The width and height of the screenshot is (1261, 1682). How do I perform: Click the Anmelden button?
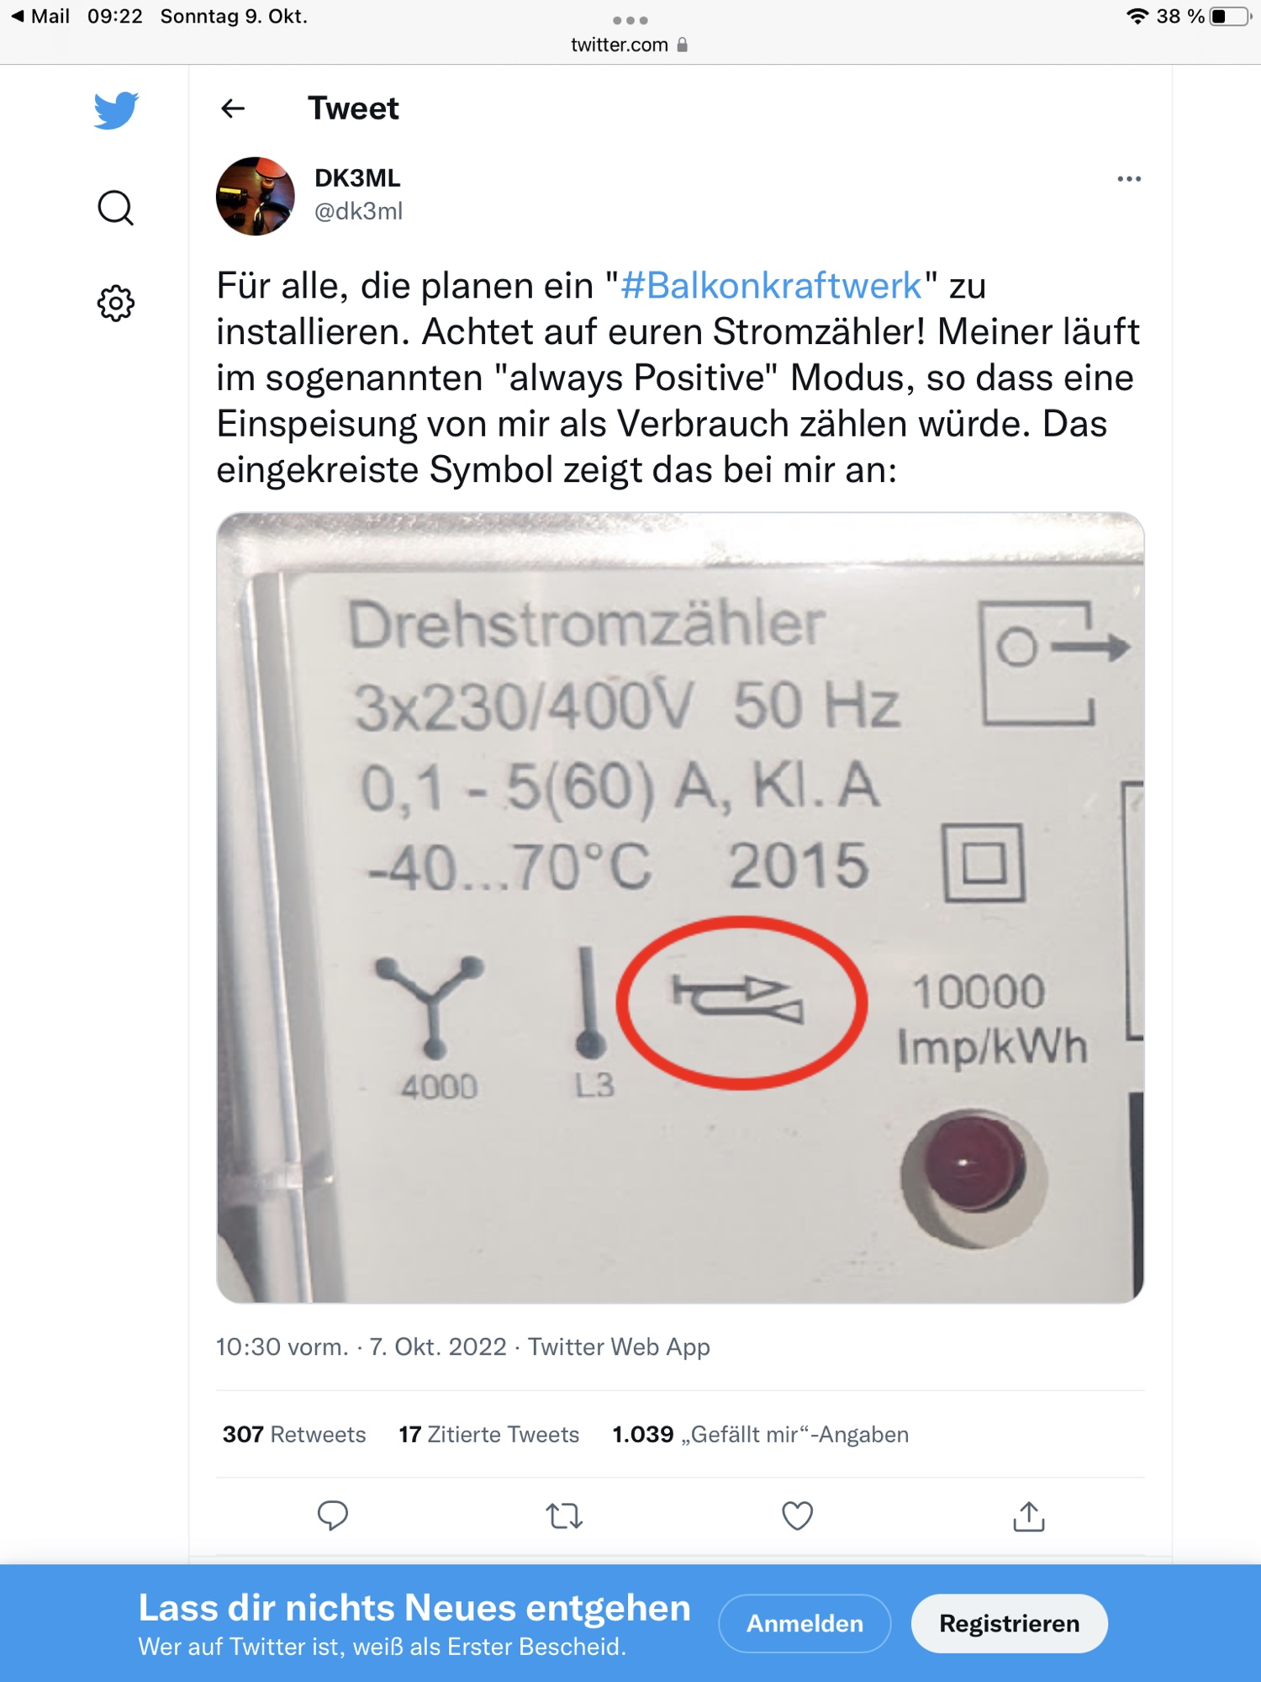click(805, 1623)
